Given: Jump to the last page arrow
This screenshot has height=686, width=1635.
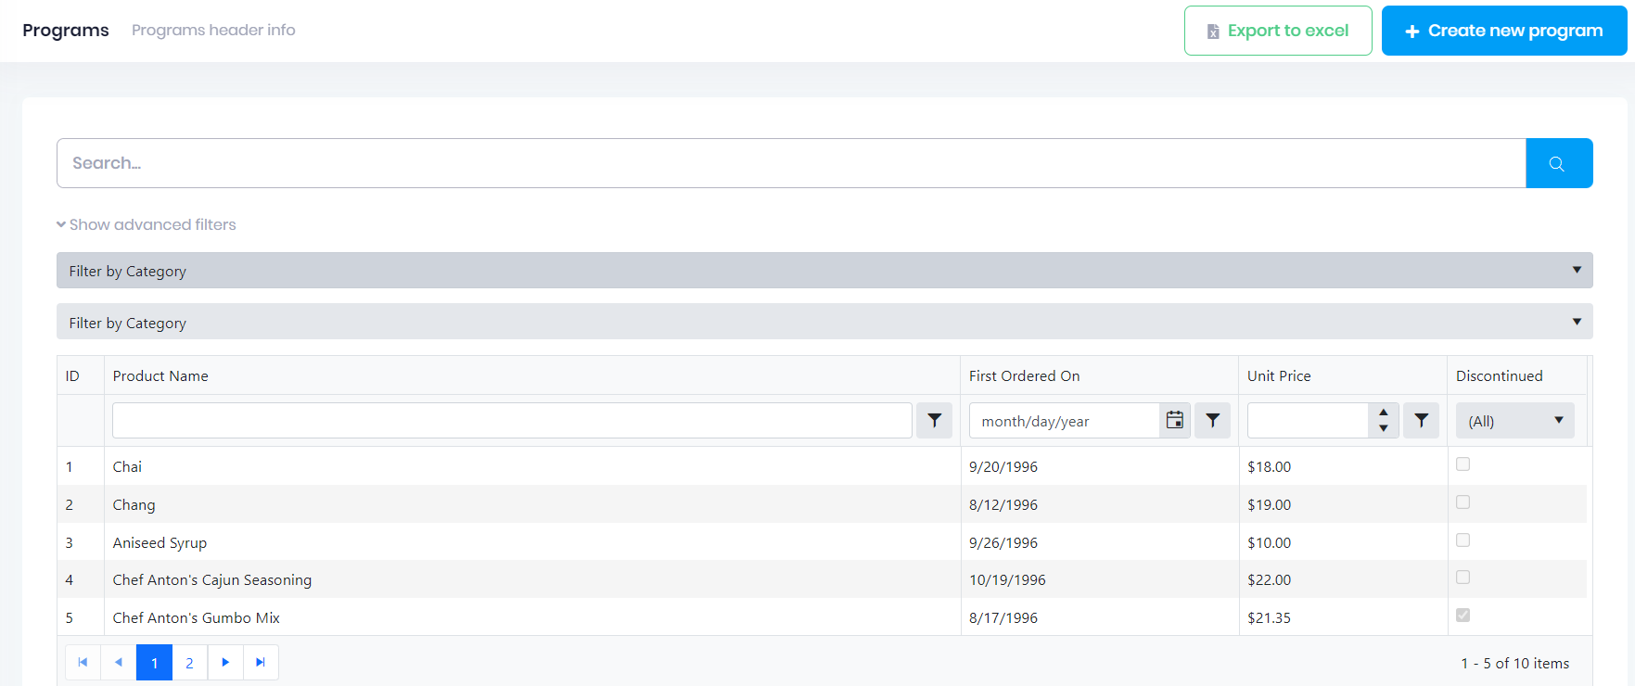Looking at the screenshot, I should coord(261,662).
